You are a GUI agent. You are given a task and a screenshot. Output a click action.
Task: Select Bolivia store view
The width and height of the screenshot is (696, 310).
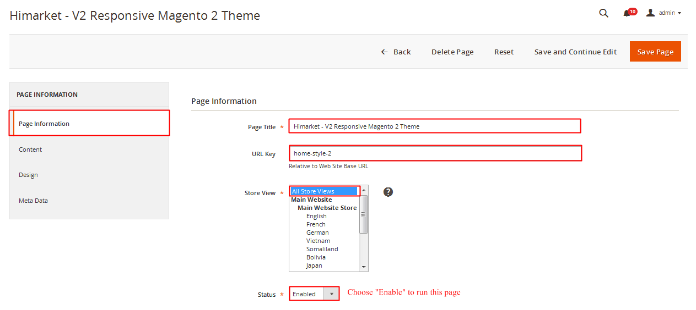316,257
